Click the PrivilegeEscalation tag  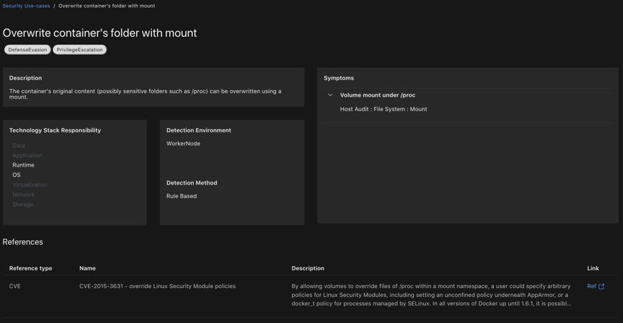point(80,50)
